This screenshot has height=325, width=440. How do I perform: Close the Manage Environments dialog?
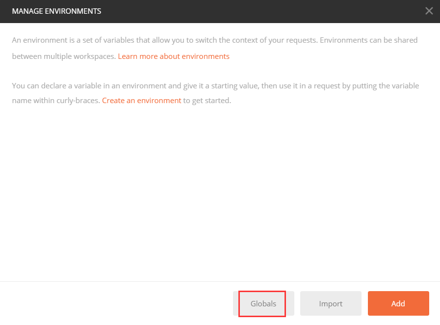coord(429,11)
